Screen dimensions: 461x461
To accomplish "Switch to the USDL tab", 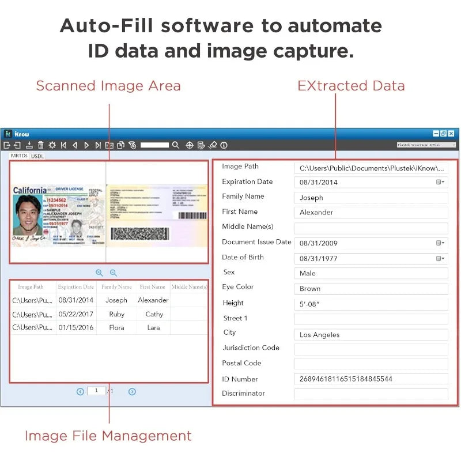I will coord(37,156).
